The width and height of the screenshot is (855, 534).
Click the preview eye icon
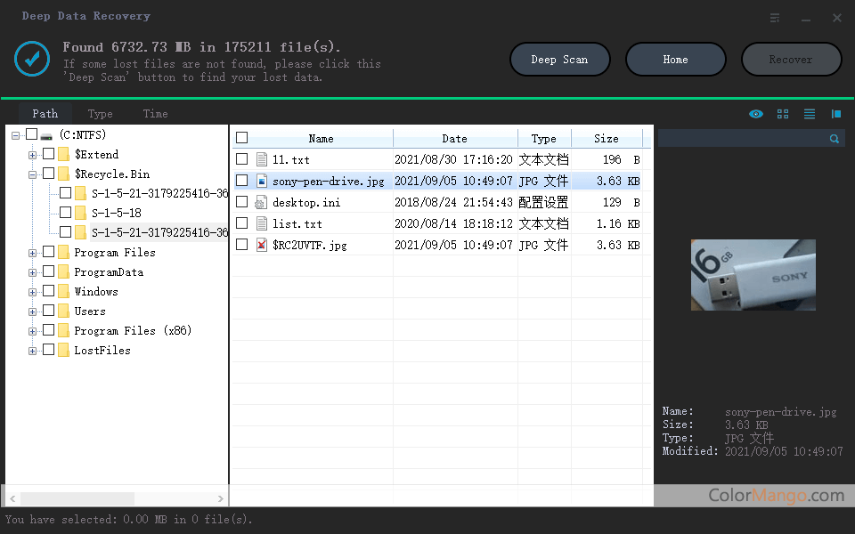(x=756, y=114)
